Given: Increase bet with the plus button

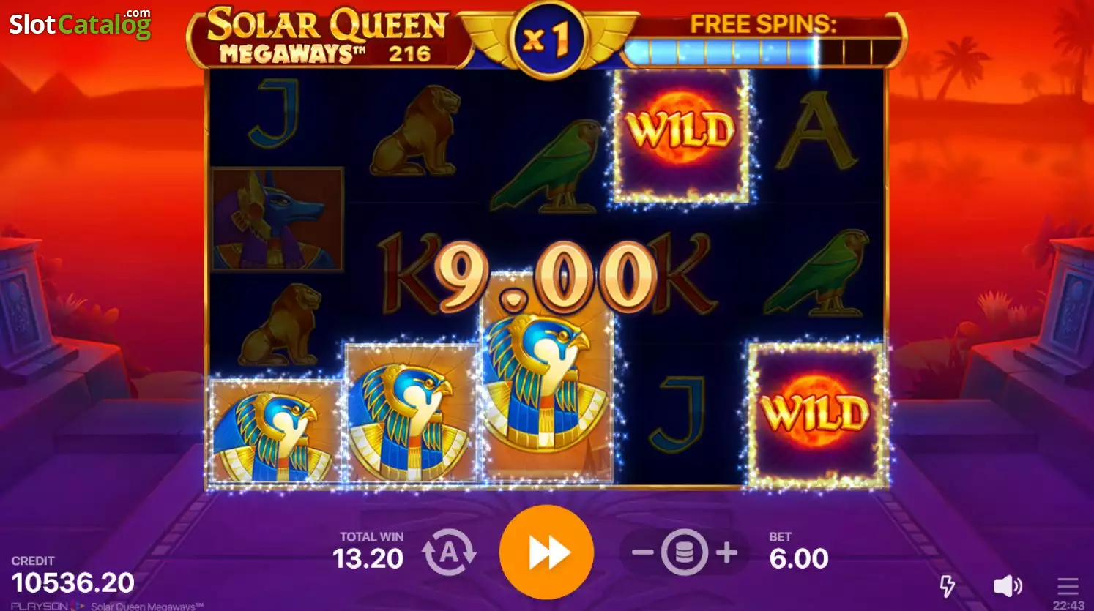Looking at the screenshot, I should coord(726,552).
